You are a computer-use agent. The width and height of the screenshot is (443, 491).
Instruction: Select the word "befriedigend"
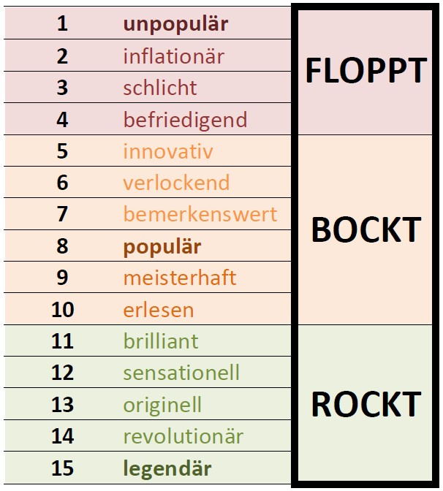tap(185, 119)
